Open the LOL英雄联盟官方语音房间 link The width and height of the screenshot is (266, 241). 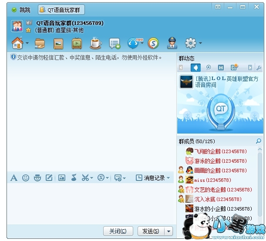227,82
